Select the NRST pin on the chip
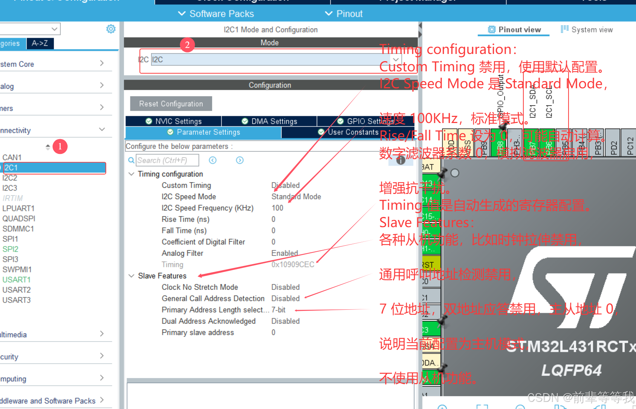This screenshot has width=636, height=409. coord(431,263)
